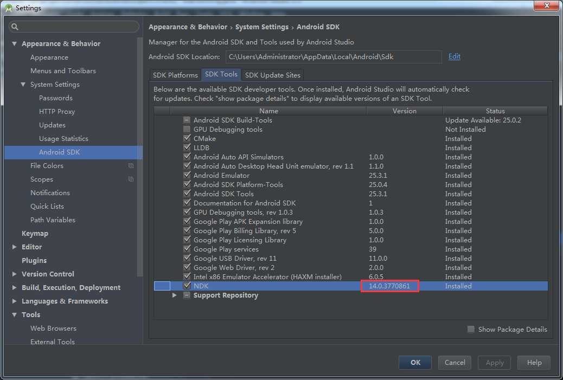Image resolution: width=563 pixels, height=380 pixels.
Task: Expand Languages & Frameworks node
Action: pyautogui.click(x=14, y=301)
